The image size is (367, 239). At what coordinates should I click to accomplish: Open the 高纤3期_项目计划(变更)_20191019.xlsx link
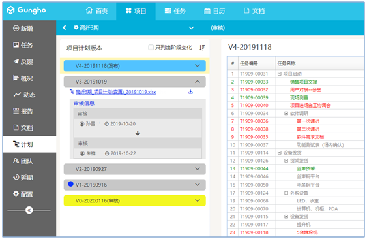pyautogui.click(x=116, y=92)
